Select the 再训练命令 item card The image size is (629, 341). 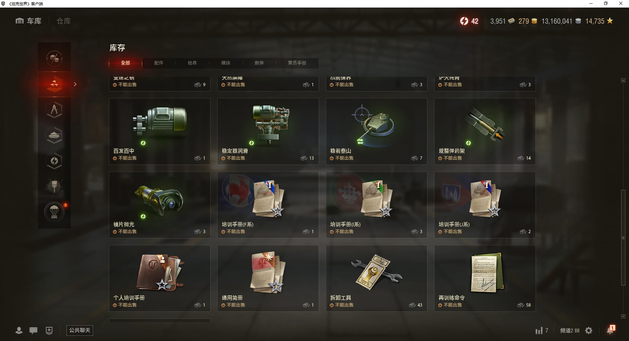point(485,278)
